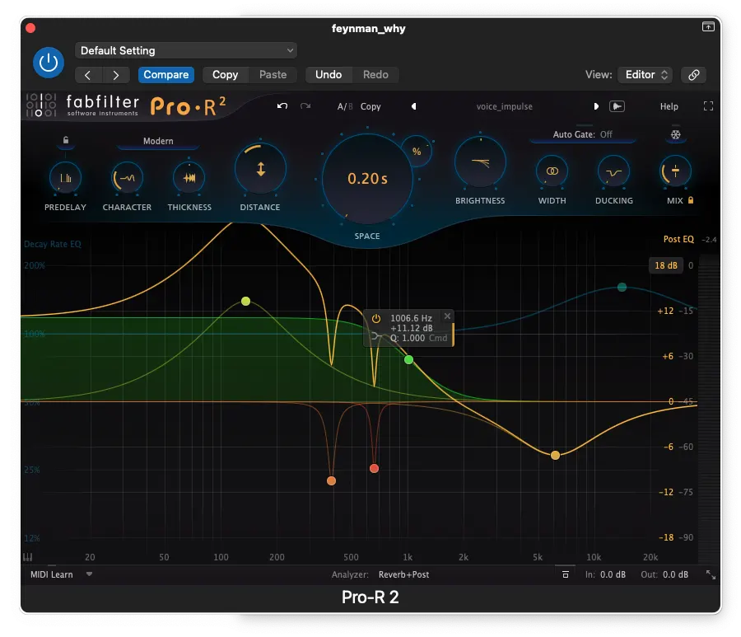Click the preset preview play icon
The image size is (741, 637).
tap(617, 106)
